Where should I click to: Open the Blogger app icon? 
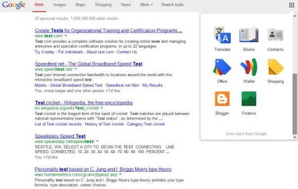tap(222, 99)
